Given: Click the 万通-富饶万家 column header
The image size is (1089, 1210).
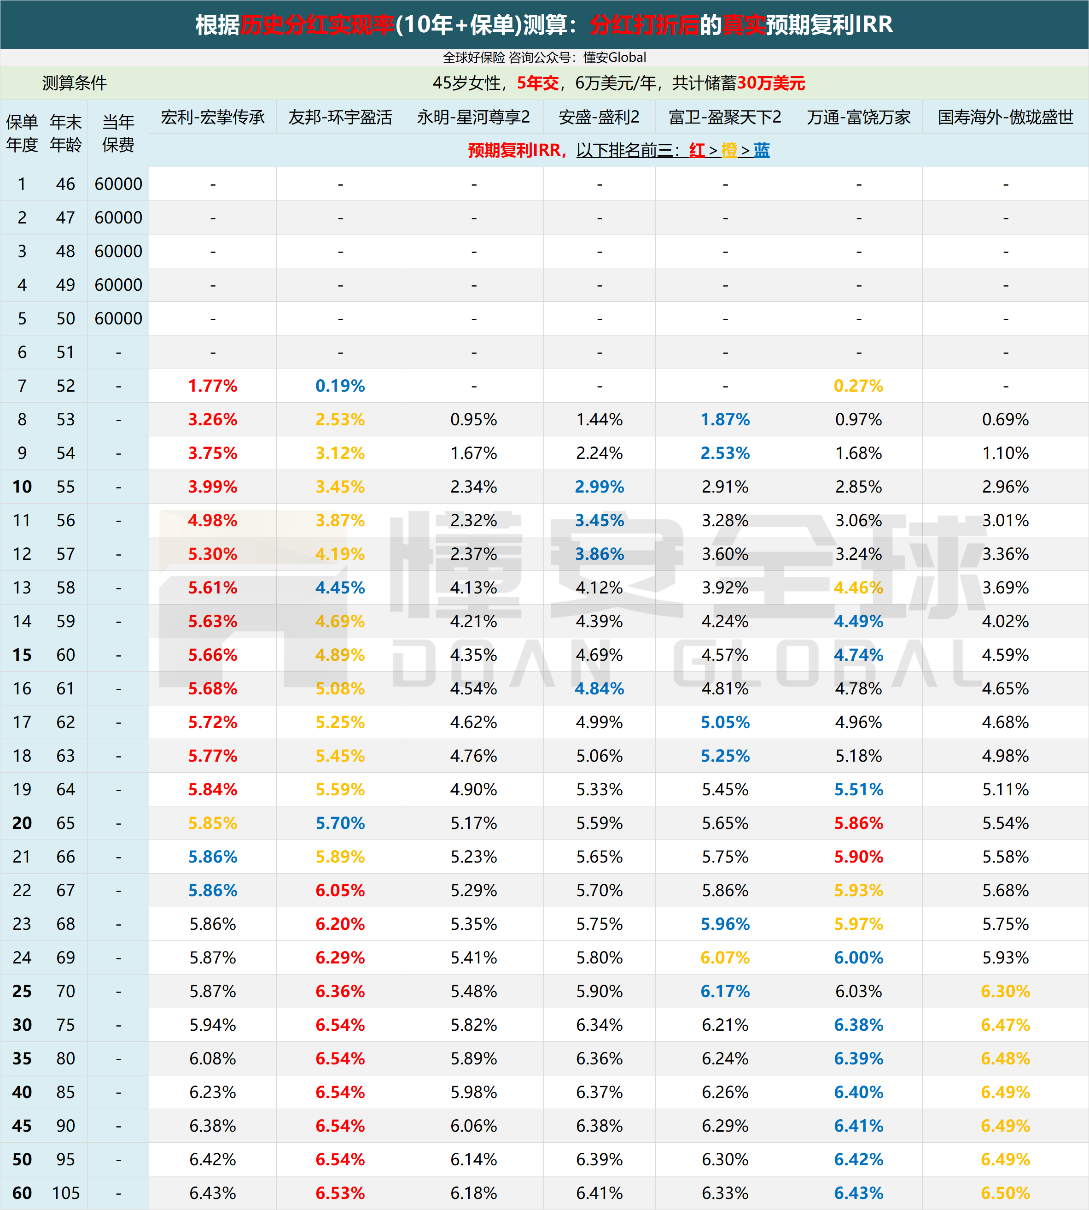Looking at the screenshot, I should (858, 117).
